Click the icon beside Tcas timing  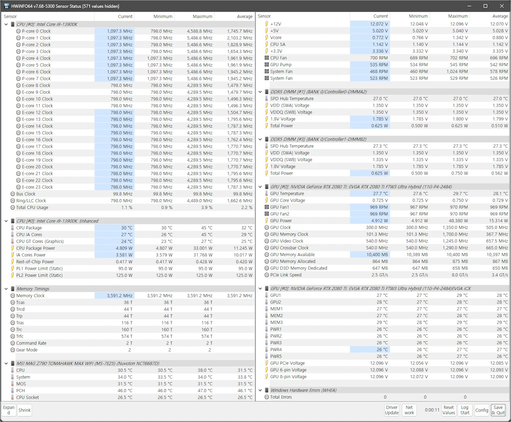pyautogui.click(x=12, y=302)
